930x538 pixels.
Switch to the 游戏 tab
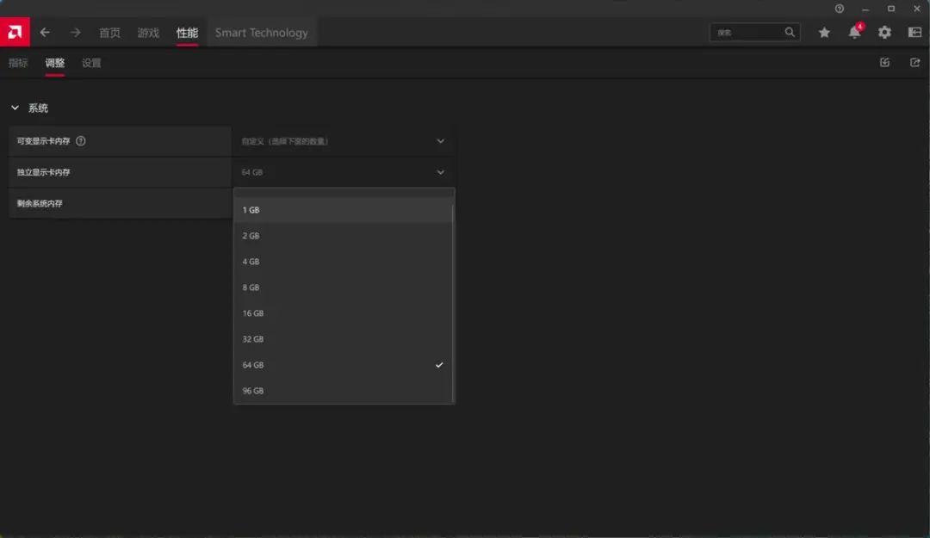click(x=148, y=33)
